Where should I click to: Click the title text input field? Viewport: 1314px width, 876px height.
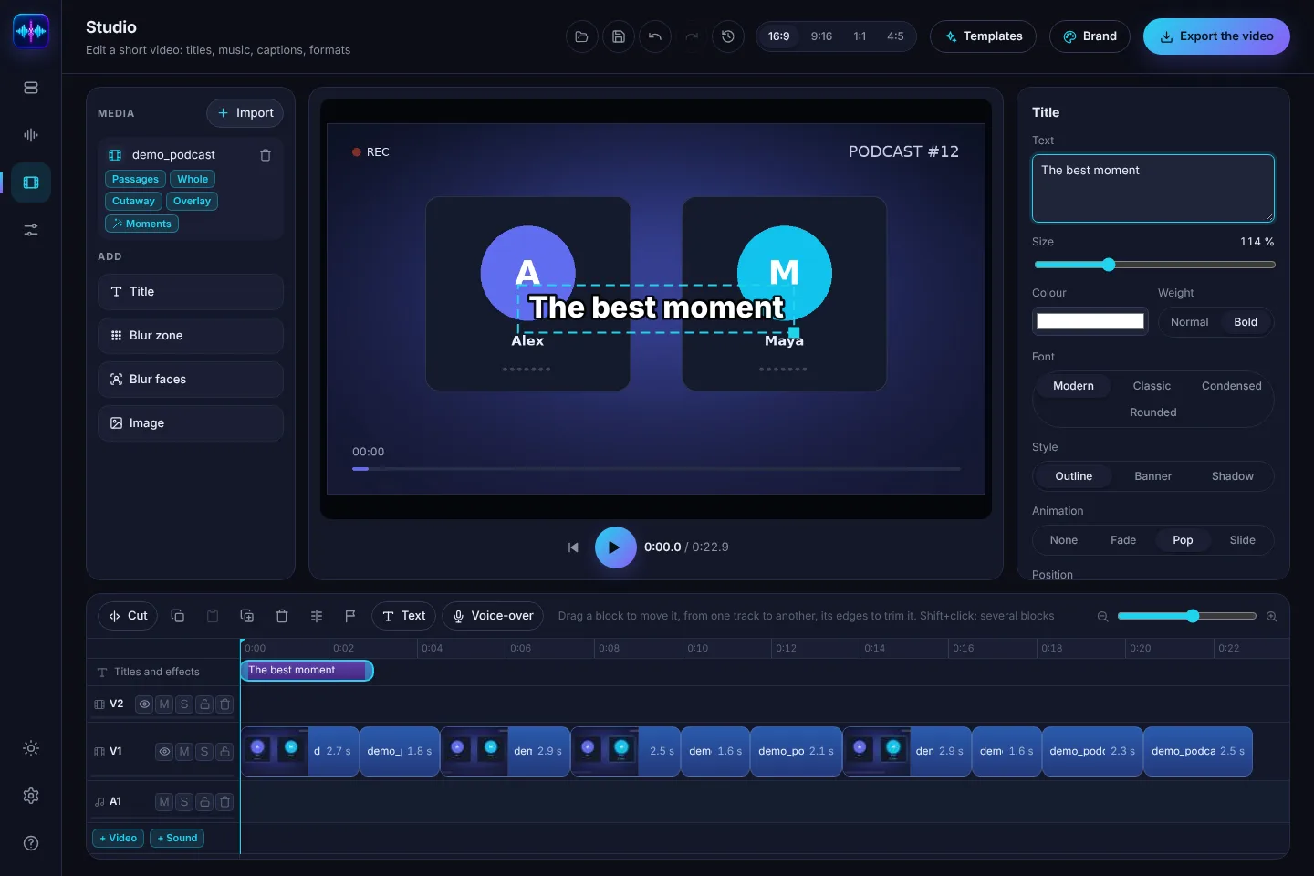[1153, 188]
